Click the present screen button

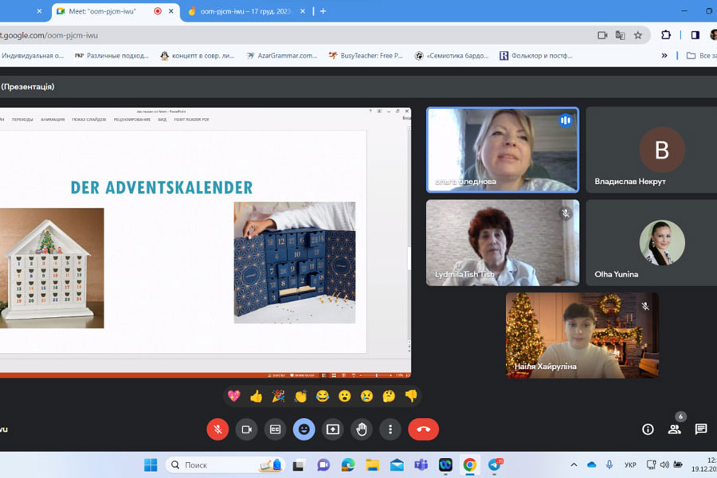[x=333, y=429]
